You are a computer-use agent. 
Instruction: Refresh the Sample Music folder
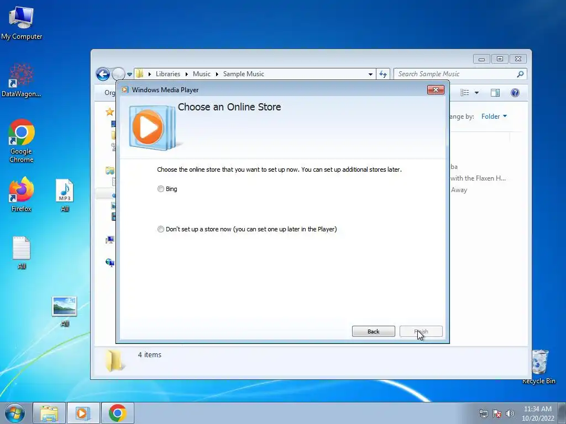[x=383, y=75]
